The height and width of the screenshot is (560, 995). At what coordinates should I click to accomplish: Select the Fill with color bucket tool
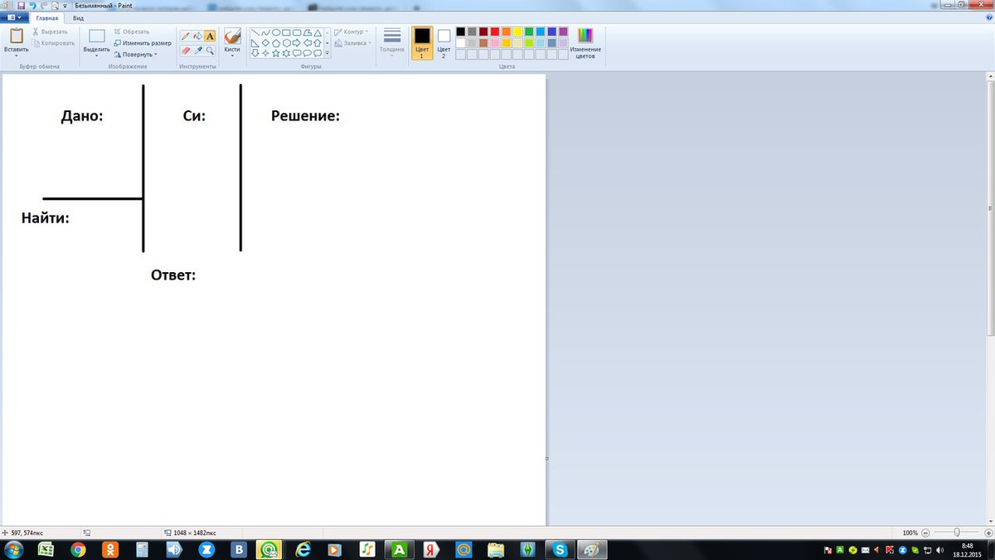197,37
